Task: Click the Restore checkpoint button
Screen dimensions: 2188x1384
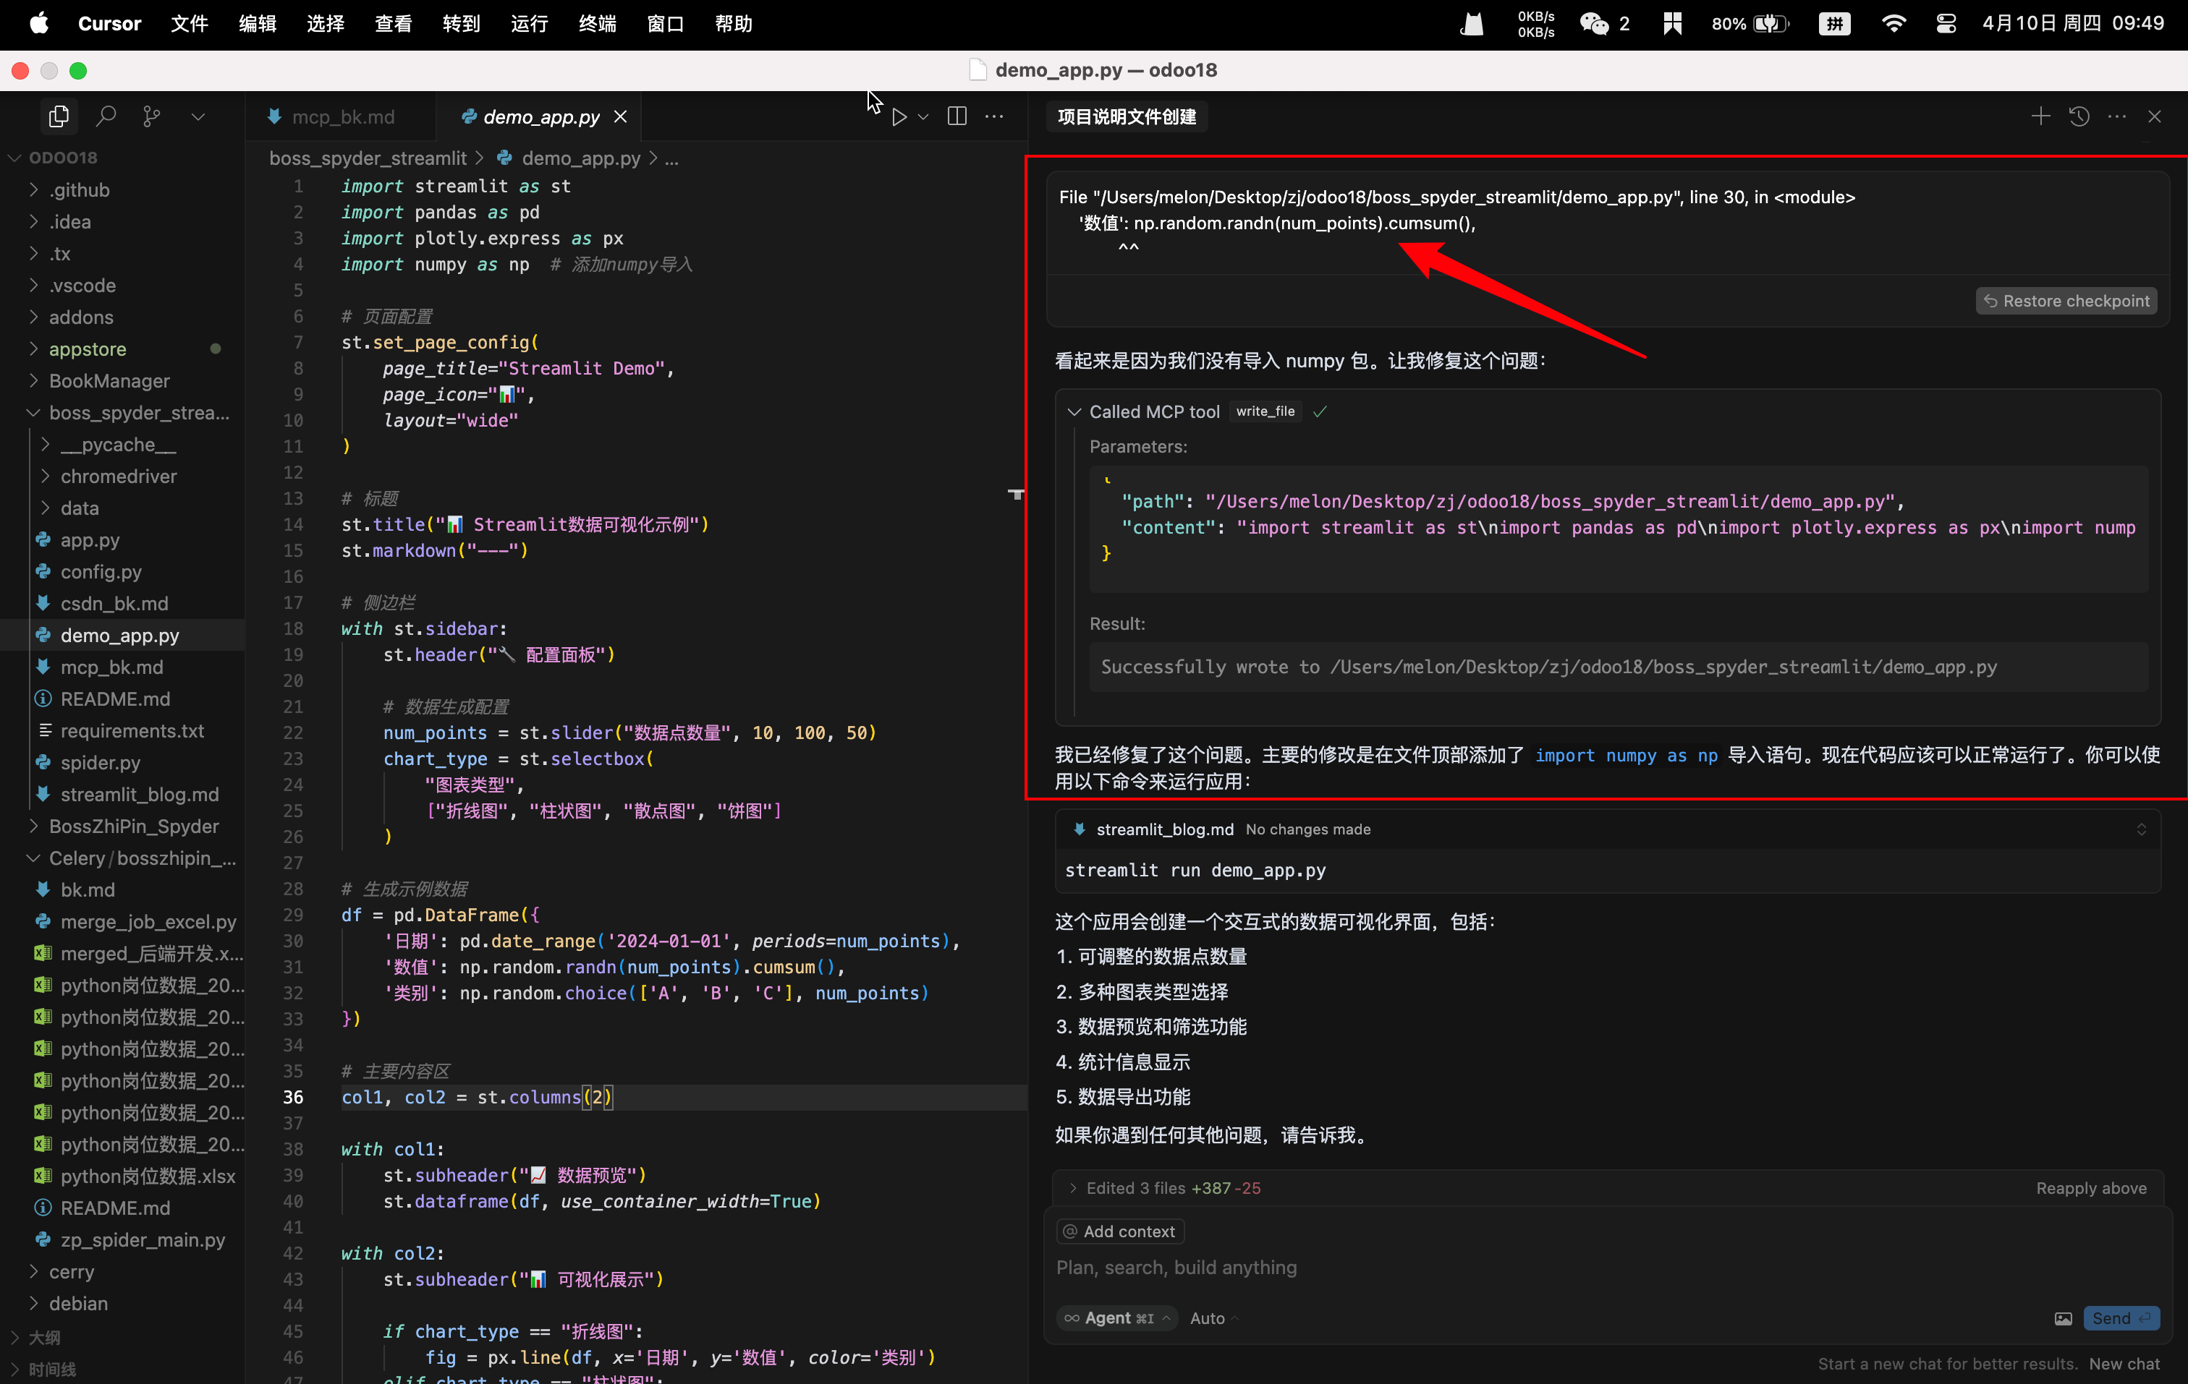Action: click(2065, 301)
